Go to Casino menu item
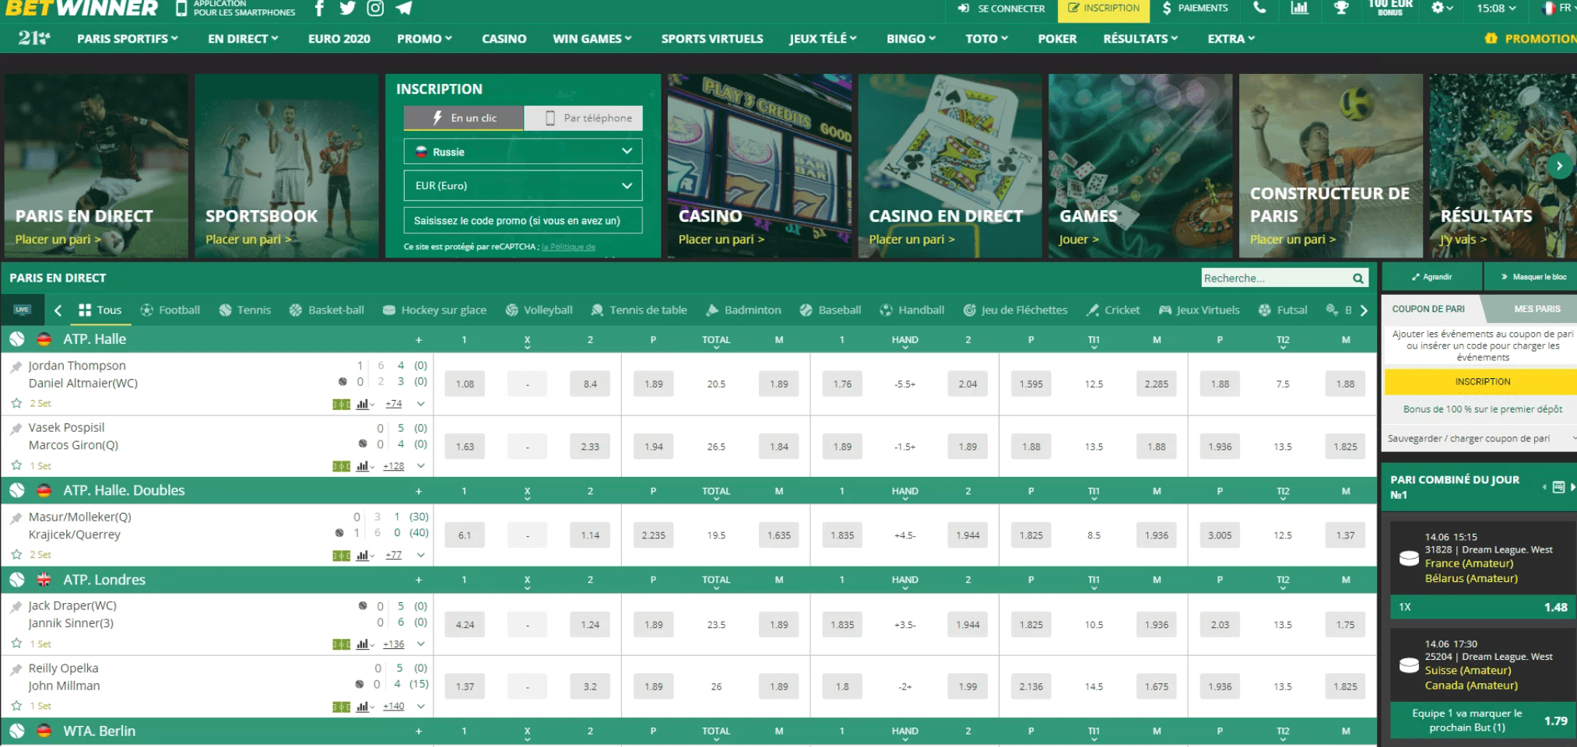The width and height of the screenshot is (1577, 747). coord(504,38)
